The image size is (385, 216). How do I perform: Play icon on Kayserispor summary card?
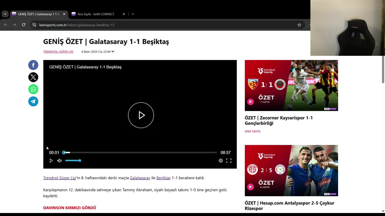251,102
